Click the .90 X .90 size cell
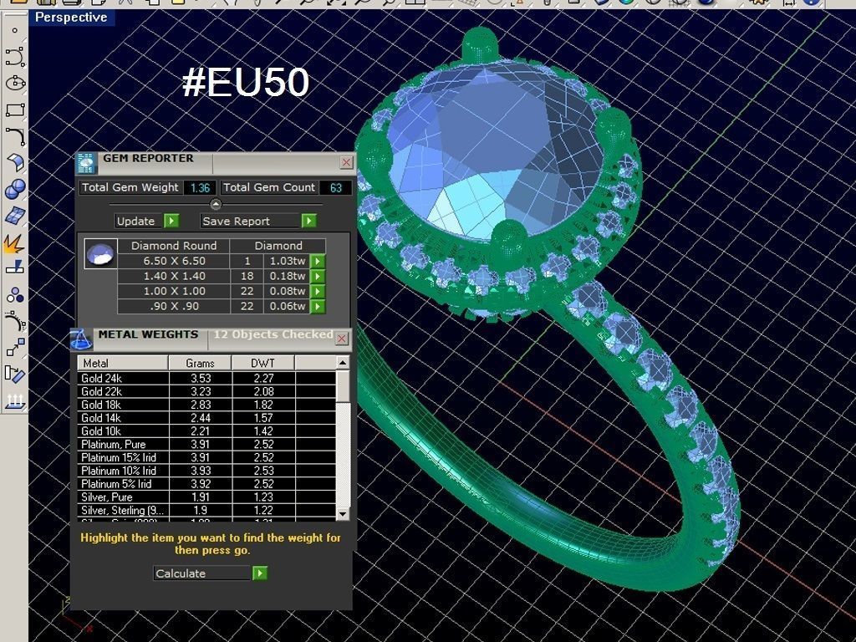Image resolution: width=856 pixels, height=642 pixels. (174, 306)
